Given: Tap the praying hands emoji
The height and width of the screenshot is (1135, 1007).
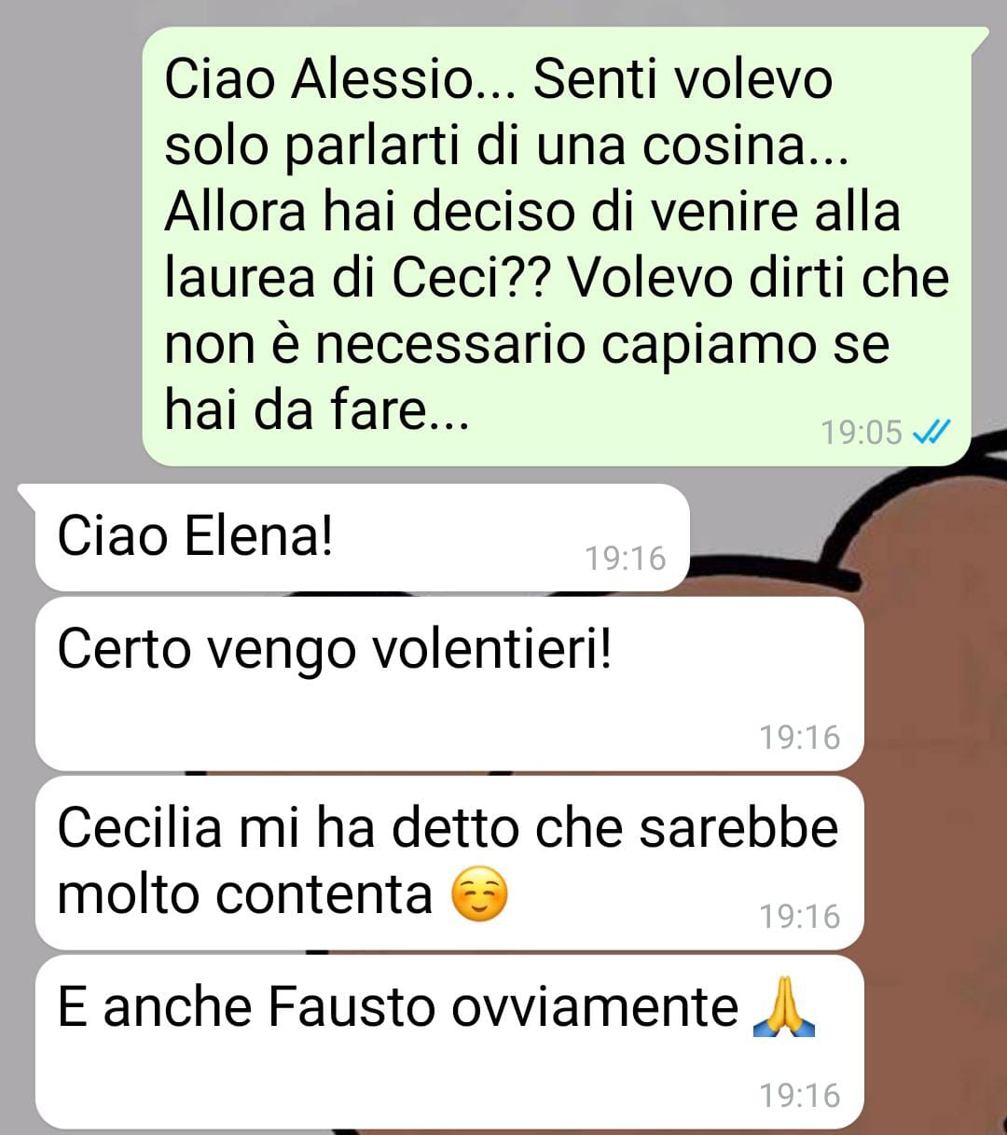Looking at the screenshot, I should coord(783,1007).
